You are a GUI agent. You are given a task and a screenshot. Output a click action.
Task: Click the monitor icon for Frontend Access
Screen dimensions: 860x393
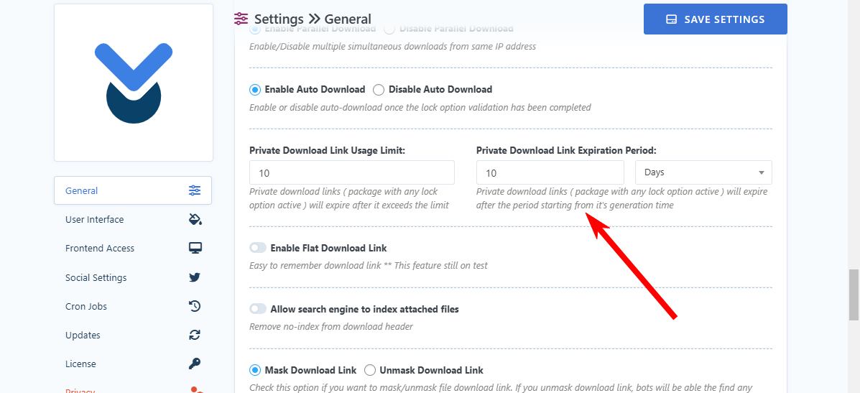tap(195, 248)
